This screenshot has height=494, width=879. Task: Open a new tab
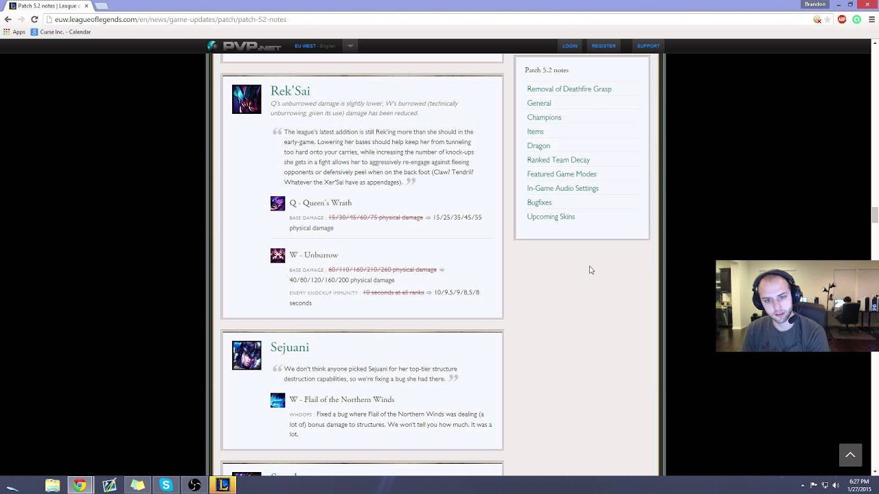click(x=101, y=5)
